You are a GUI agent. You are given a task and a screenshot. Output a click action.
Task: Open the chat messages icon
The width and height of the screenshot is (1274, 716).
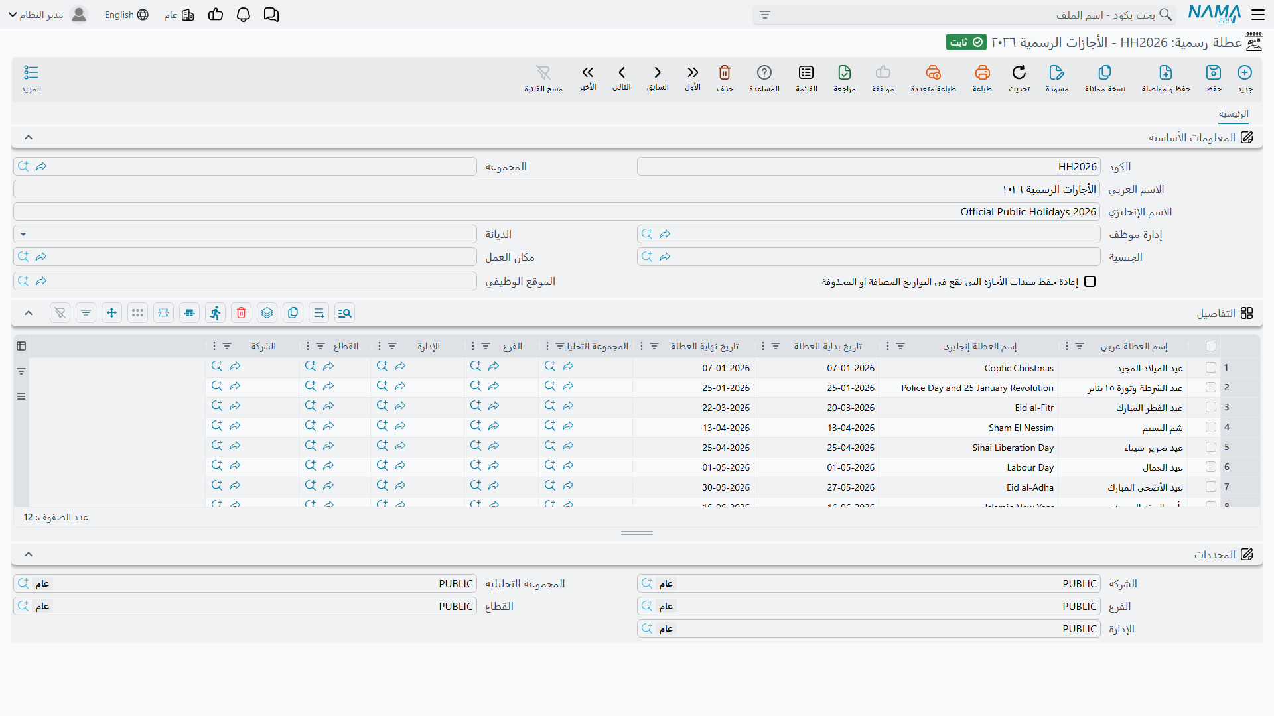271,15
